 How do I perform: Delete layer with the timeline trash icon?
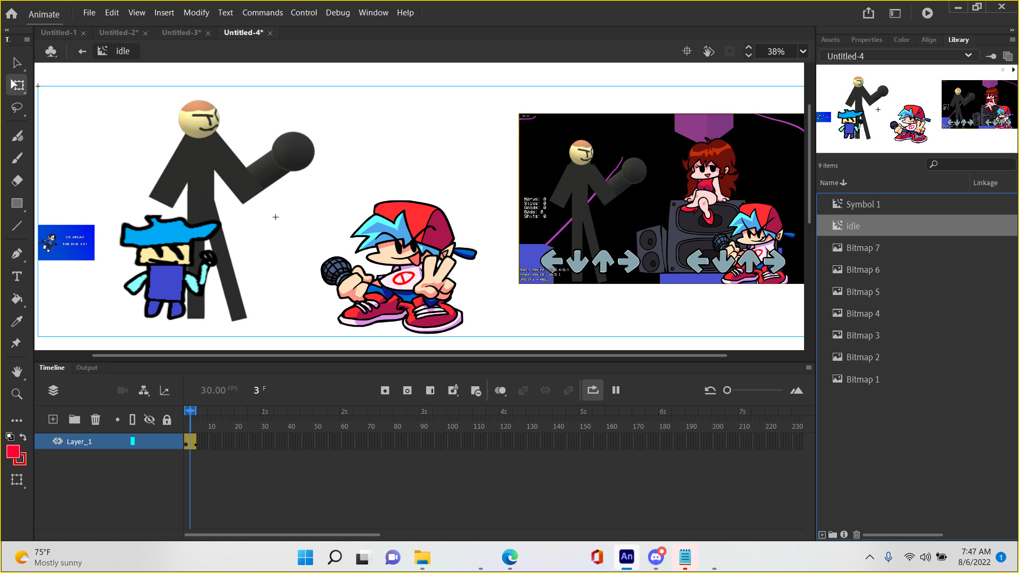click(x=96, y=420)
